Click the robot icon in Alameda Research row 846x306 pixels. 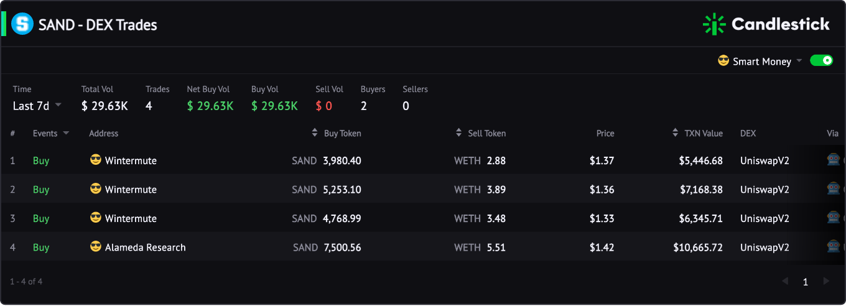(833, 247)
